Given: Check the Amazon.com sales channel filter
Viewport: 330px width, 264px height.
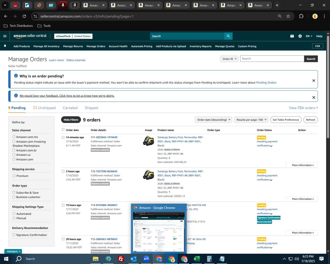Looking at the screenshot, I should [14, 159].
